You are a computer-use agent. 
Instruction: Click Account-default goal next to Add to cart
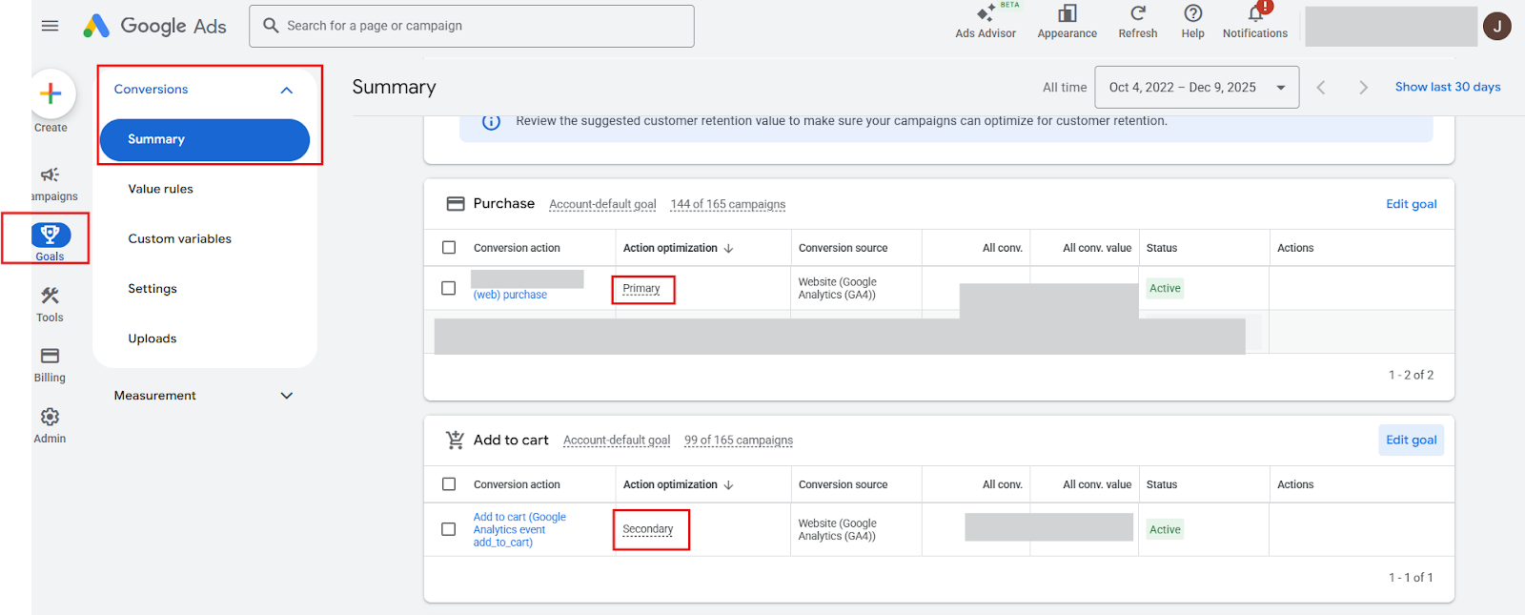[x=617, y=441]
